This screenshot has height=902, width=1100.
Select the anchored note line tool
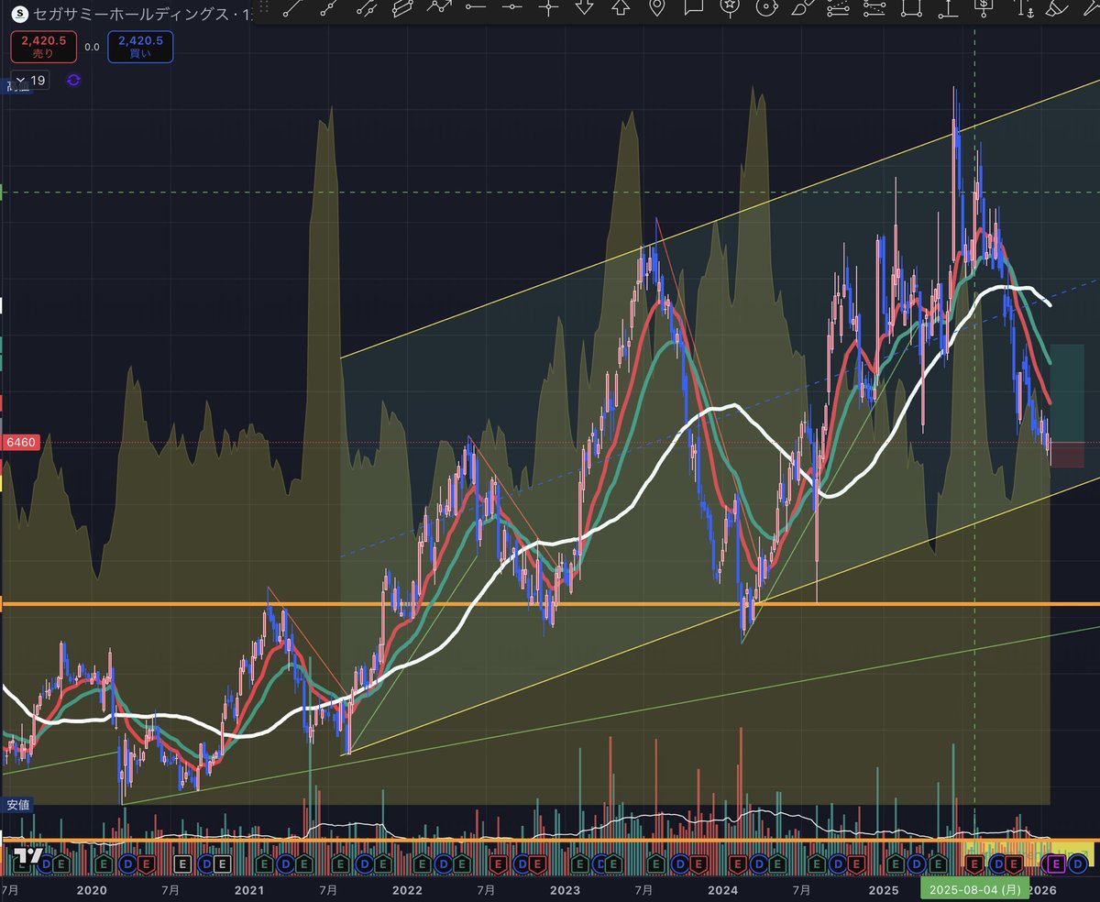[x=948, y=8]
